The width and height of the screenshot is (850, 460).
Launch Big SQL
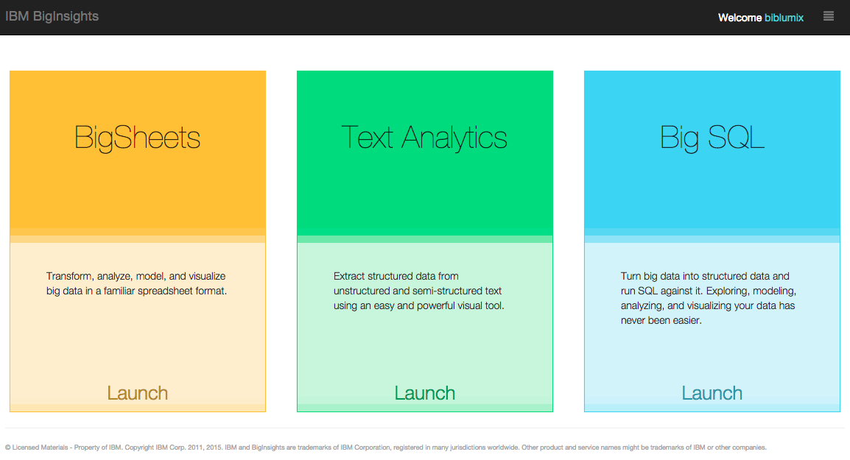pos(712,393)
